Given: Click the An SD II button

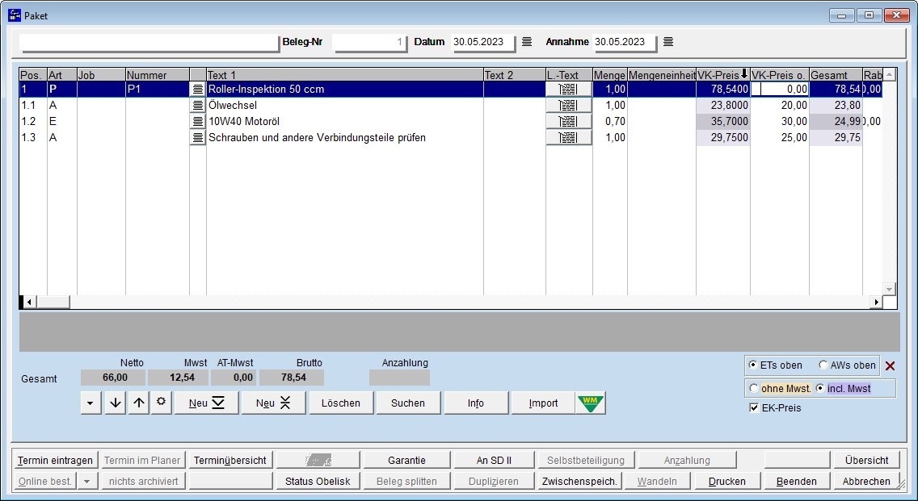Looking at the screenshot, I should coord(494,461).
